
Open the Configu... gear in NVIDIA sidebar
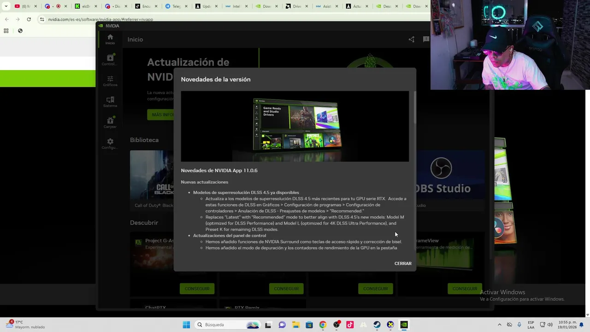(110, 144)
